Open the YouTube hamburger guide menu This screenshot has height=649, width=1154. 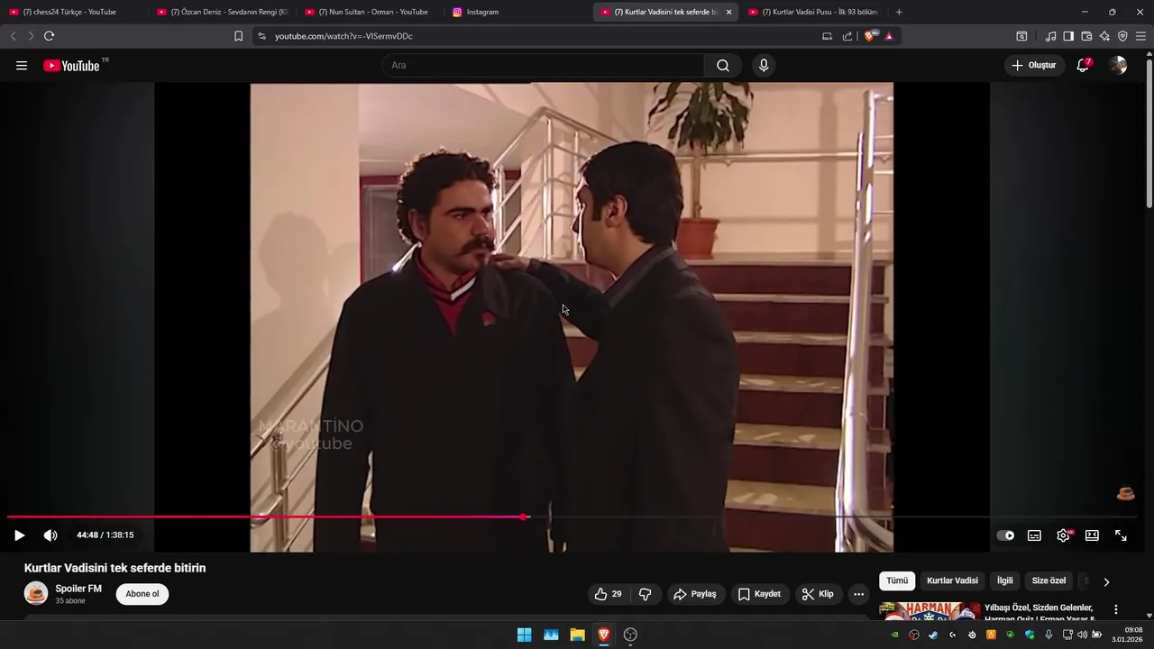pos(22,66)
